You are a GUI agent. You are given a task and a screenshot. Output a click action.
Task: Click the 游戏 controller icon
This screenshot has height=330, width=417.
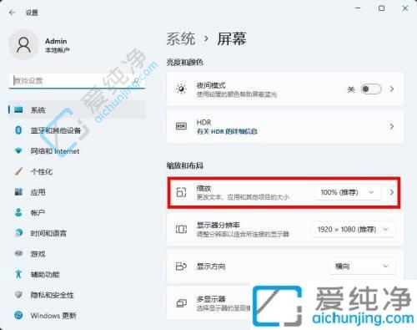click(x=18, y=253)
